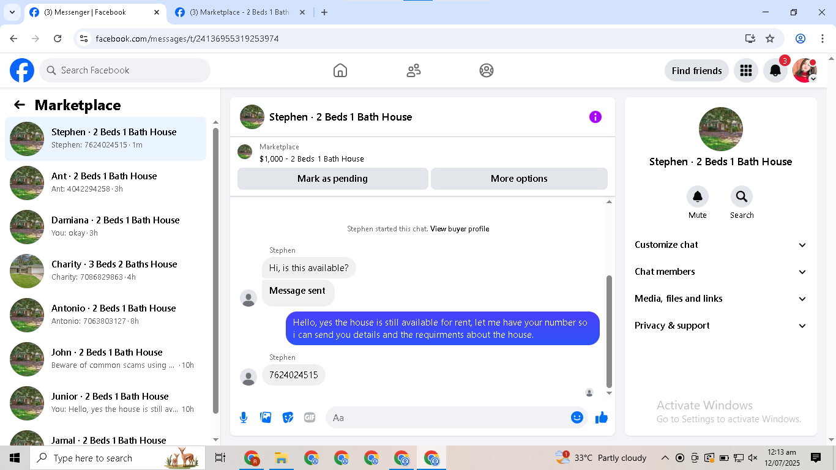Reload the page in Chrome
Image resolution: width=836 pixels, height=470 pixels.
58,39
